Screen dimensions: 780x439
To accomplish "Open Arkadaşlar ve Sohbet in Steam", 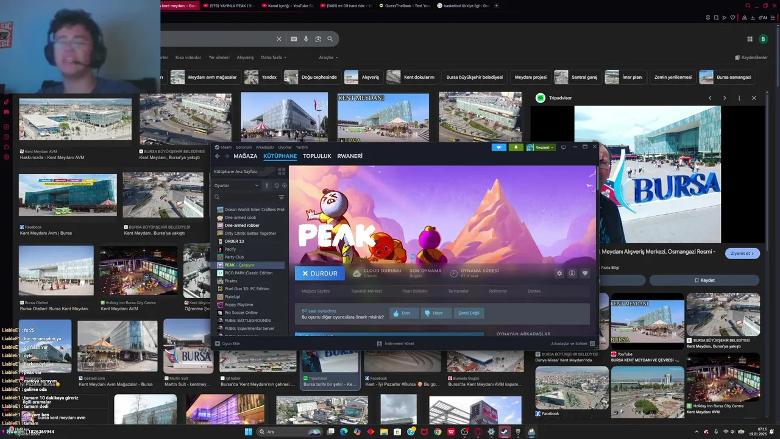I will (573, 343).
